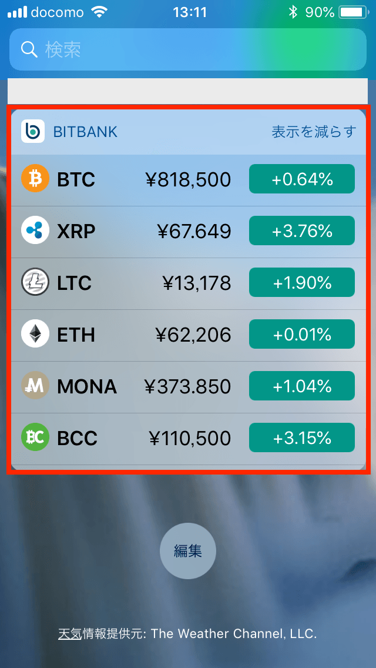Screen dimensions: 376x668
Task: Collapse widget with 表示を減らす
Action: 314,132
